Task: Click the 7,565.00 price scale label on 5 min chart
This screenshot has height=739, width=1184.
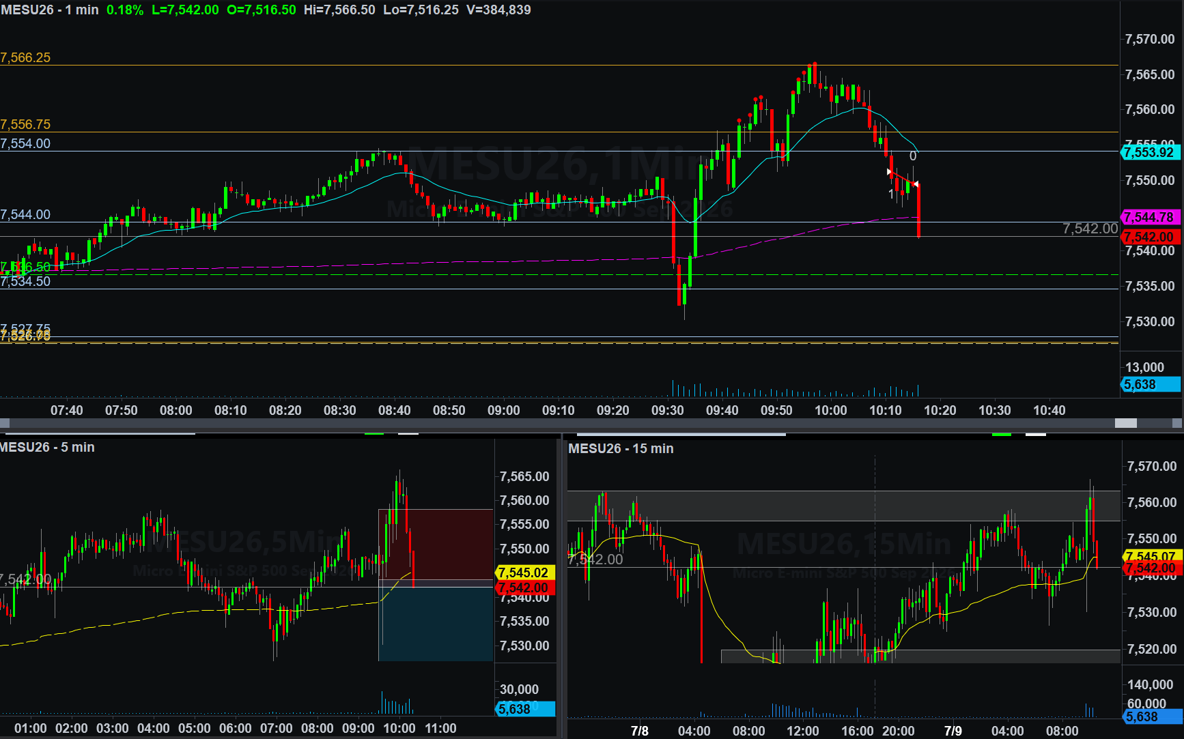Action: point(524,476)
